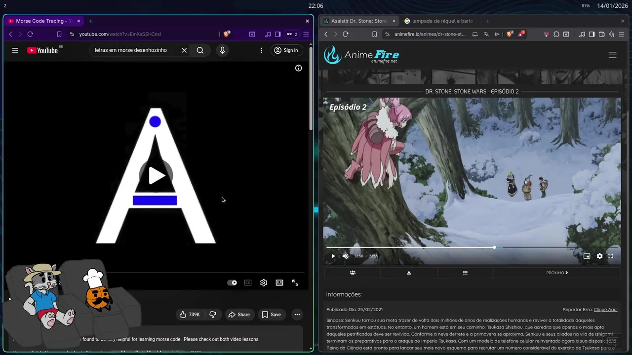Go to the YouTube home logo
This screenshot has width=632, height=355.
[x=42, y=50]
